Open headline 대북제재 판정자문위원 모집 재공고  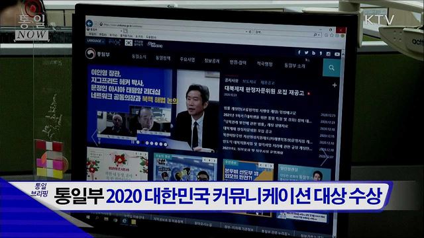(264, 91)
